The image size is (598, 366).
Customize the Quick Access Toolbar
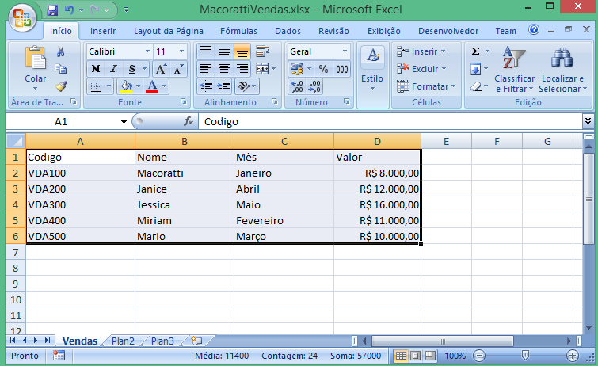point(126,10)
